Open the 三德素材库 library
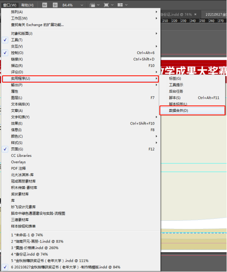The width and height of the screenshot is (227, 272). pyautogui.click(x=81, y=220)
